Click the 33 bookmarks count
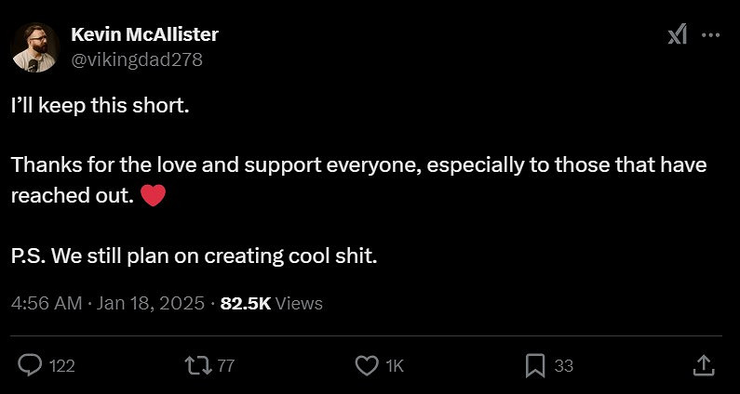The image size is (740, 394). coord(564,366)
